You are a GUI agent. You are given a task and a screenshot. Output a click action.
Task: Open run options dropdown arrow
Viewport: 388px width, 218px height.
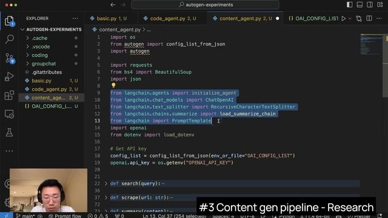click(350, 18)
